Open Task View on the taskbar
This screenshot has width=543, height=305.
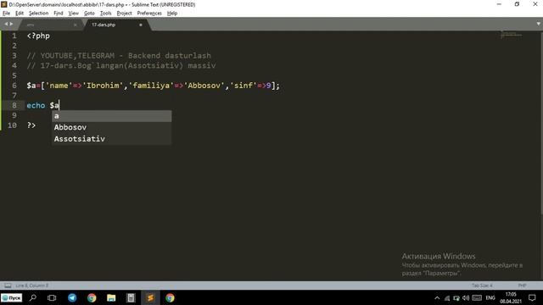(52, 297)
